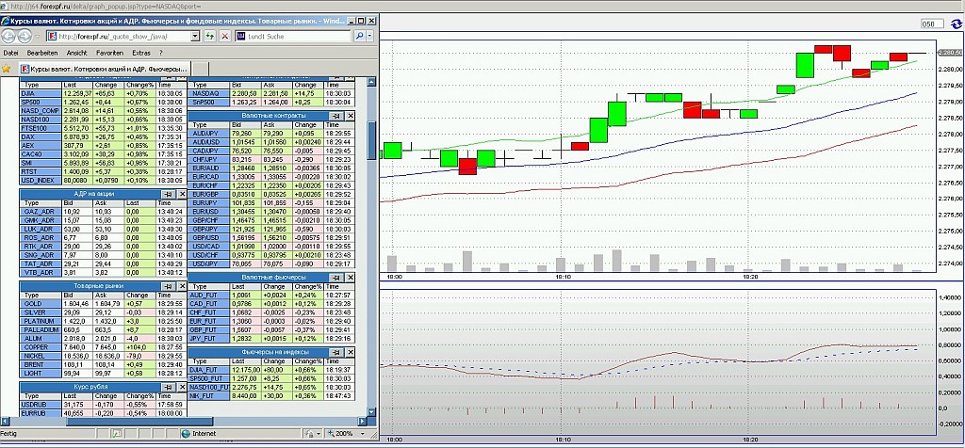This screenshot has height=448, width=965.
Task: Open the Extras menu
Action: [141, 53]
